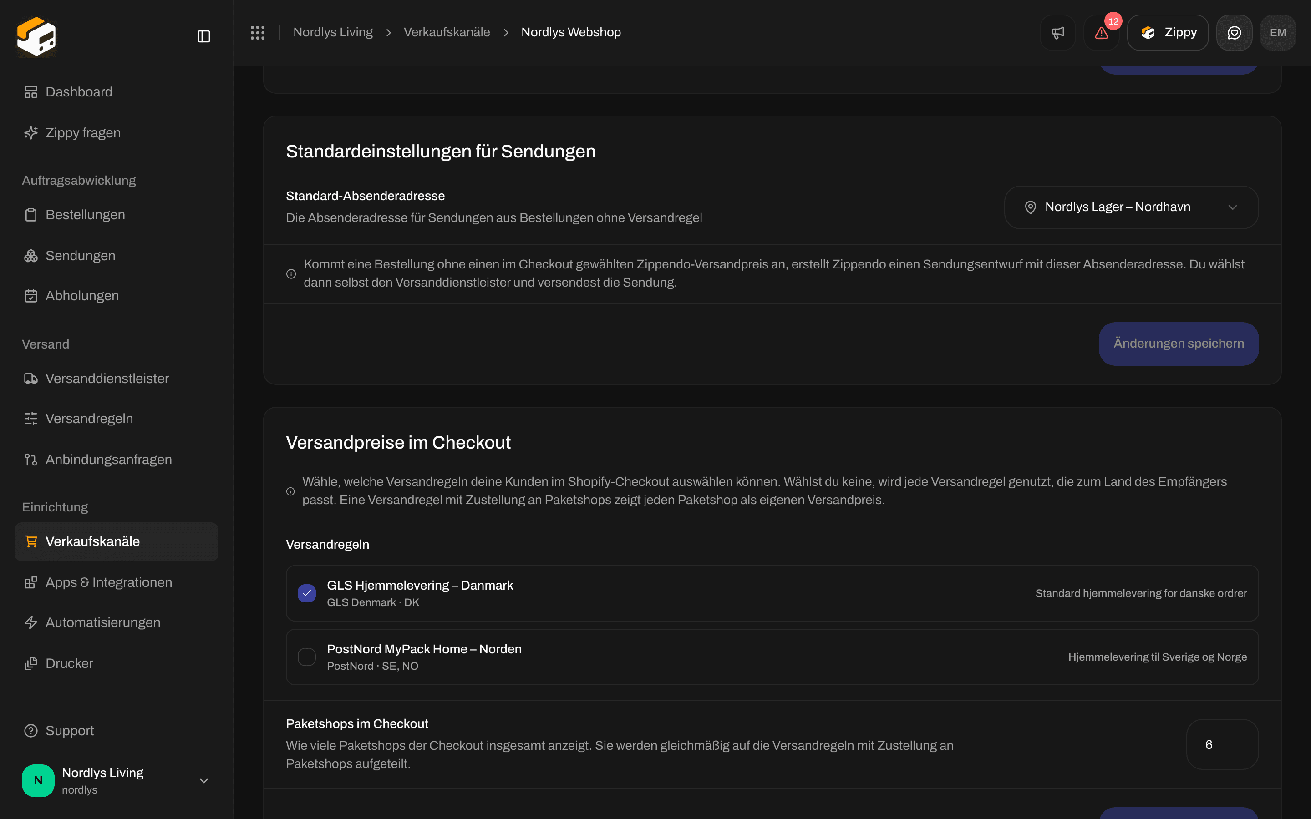Open Automatisierungen page

117,622
